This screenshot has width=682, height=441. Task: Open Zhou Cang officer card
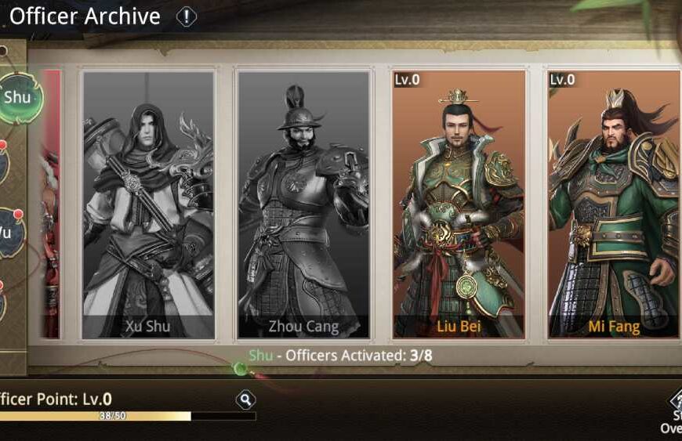tap(303, 204)
